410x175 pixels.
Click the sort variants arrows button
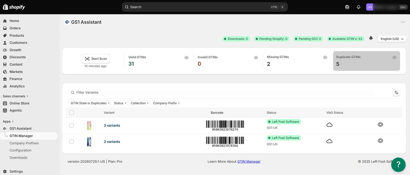point(397,93)
